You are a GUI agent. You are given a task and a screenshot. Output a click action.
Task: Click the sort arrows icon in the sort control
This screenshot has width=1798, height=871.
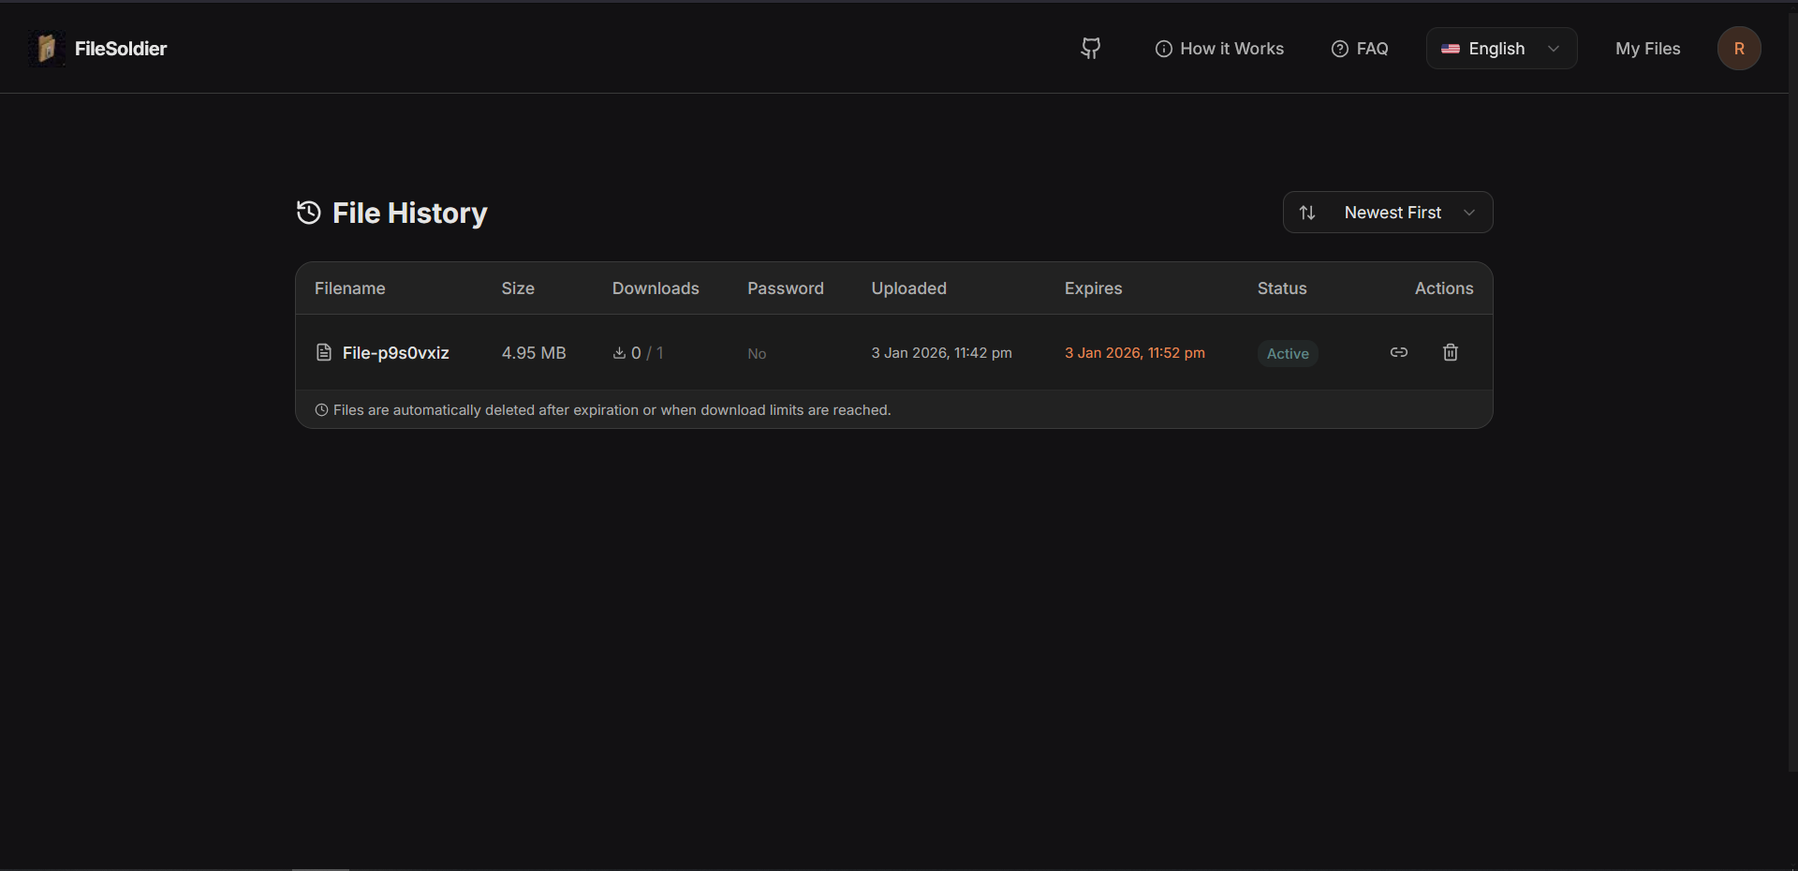[x=1308, y=213]
